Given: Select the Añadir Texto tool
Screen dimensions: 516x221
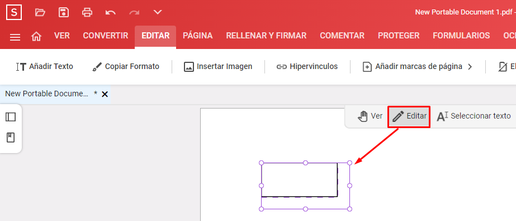Looking at the screenshot, I should 45,67.
